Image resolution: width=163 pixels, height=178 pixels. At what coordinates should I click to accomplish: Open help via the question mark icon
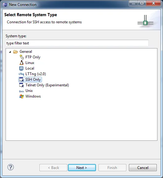coord(11,167)
